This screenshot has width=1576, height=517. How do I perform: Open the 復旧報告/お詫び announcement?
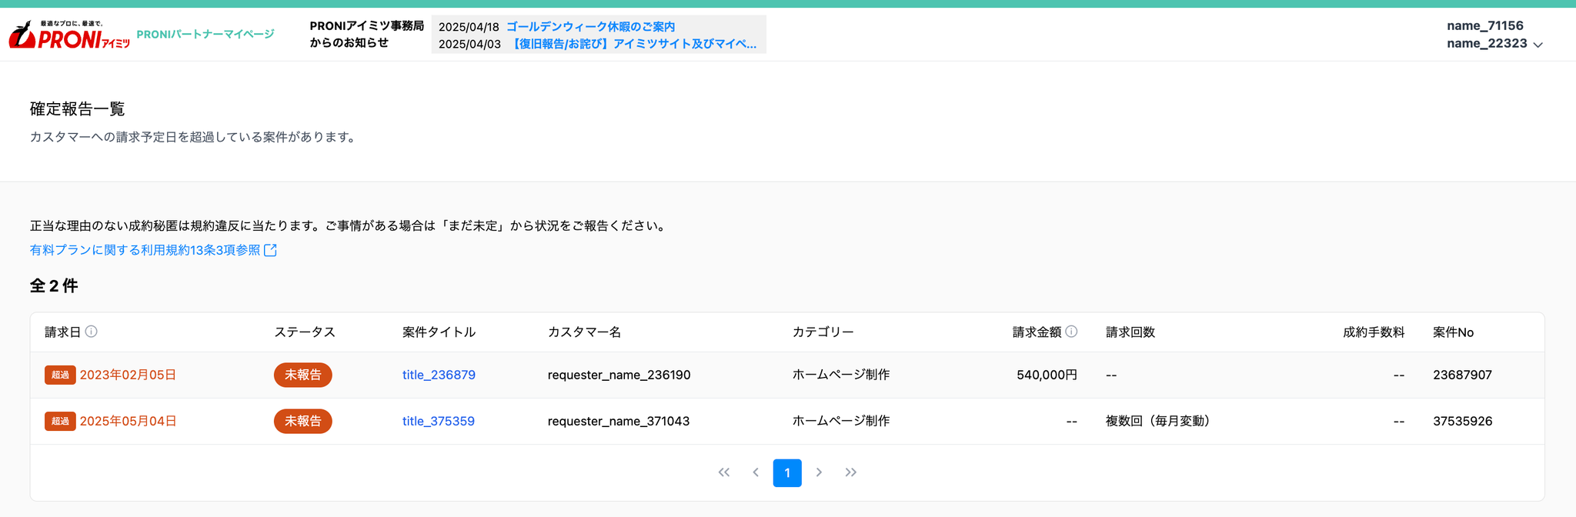[x=633, y=44]
